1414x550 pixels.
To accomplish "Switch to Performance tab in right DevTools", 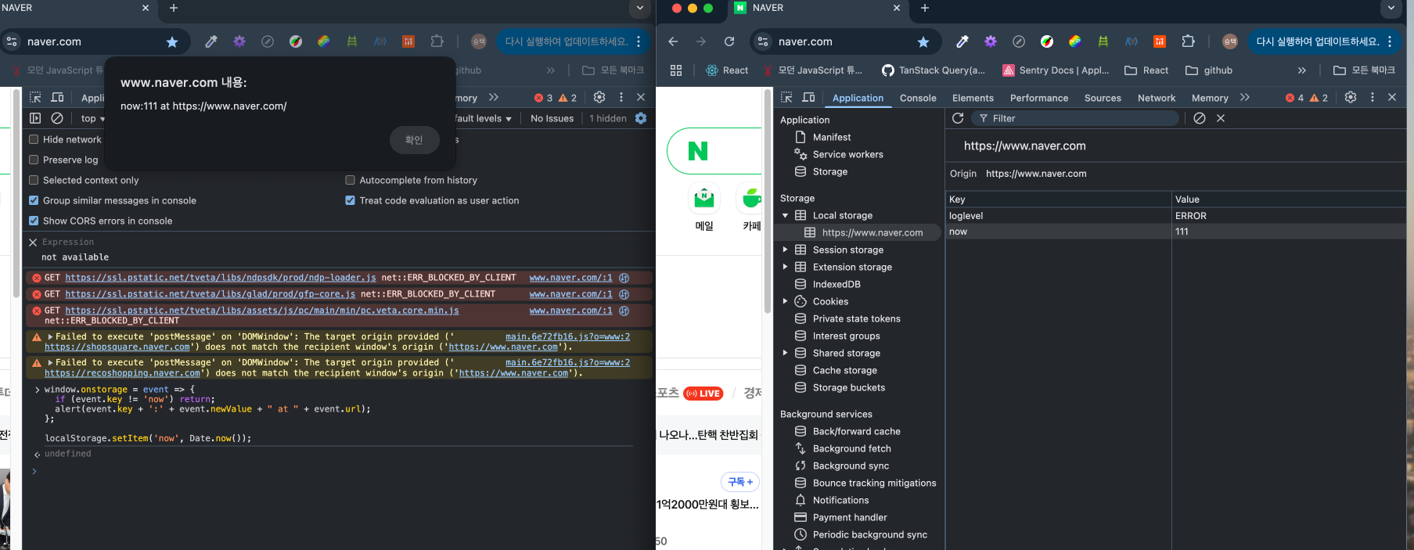I will point(1039,98).
